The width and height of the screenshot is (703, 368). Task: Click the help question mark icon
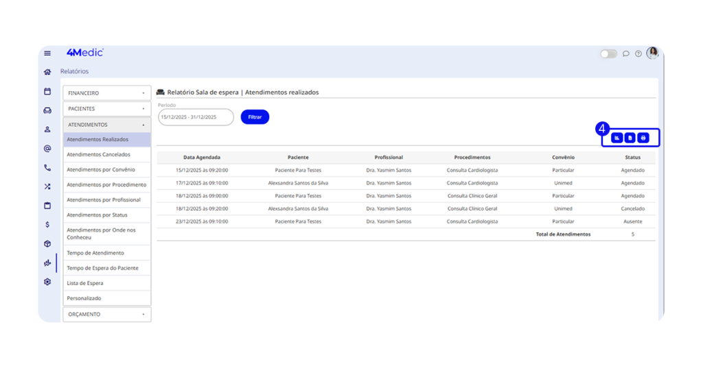pos(638,53)
